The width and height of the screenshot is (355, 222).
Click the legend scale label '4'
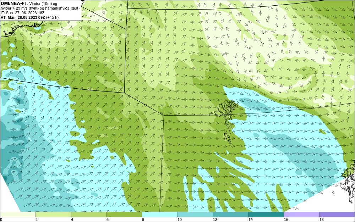click(72, 220)
